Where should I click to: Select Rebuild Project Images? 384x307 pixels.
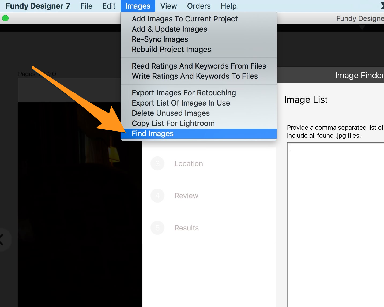[199, 49]
